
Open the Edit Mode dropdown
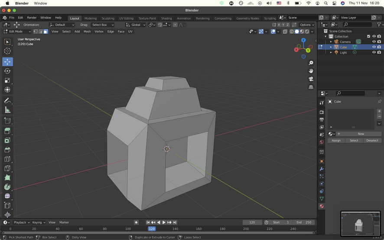17,31
